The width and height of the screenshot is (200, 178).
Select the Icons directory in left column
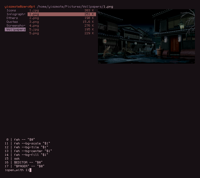tap(11, 10)
